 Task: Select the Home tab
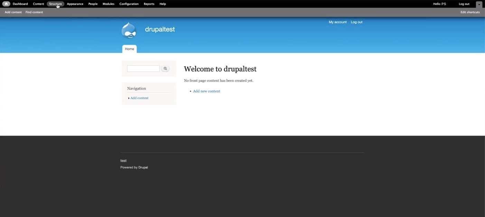coord(130,49)
